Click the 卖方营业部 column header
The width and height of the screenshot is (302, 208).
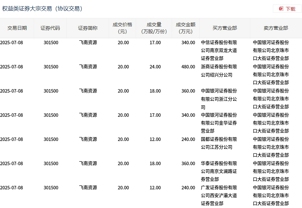tap(276, 28)
